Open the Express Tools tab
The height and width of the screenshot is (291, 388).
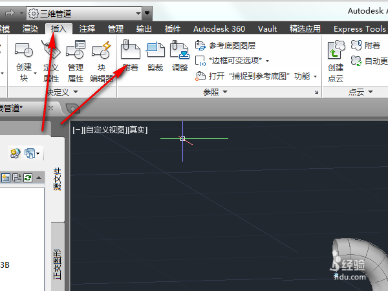(x=360, y=28)
